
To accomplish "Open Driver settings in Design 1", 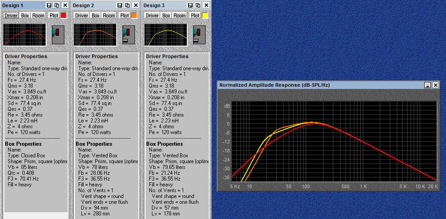I will [11, 15].
